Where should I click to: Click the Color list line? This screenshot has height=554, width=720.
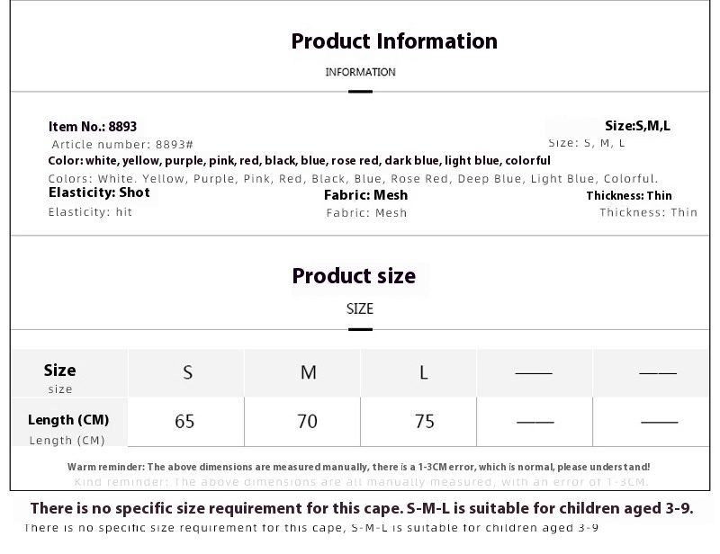pyautogui.click(x=299, y=161)
